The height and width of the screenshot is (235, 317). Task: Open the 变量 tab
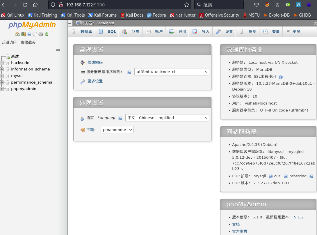(271, 31)
